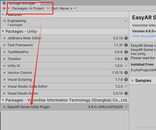
Task: Click the Installed From path text
Action: 143,70
